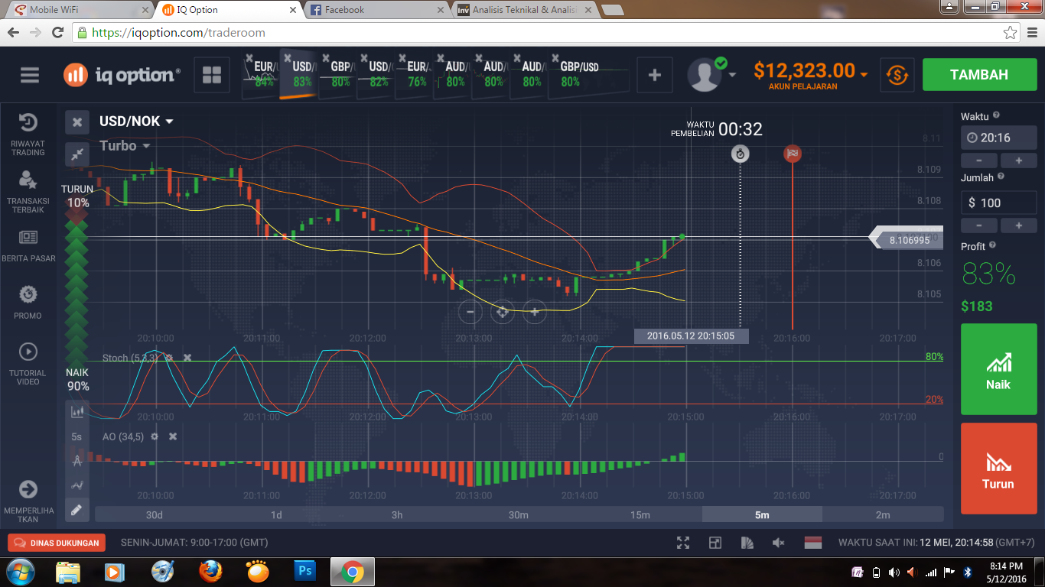
Task: Collapse chart with the shrink arrows icon
Action: pos(77,154)
